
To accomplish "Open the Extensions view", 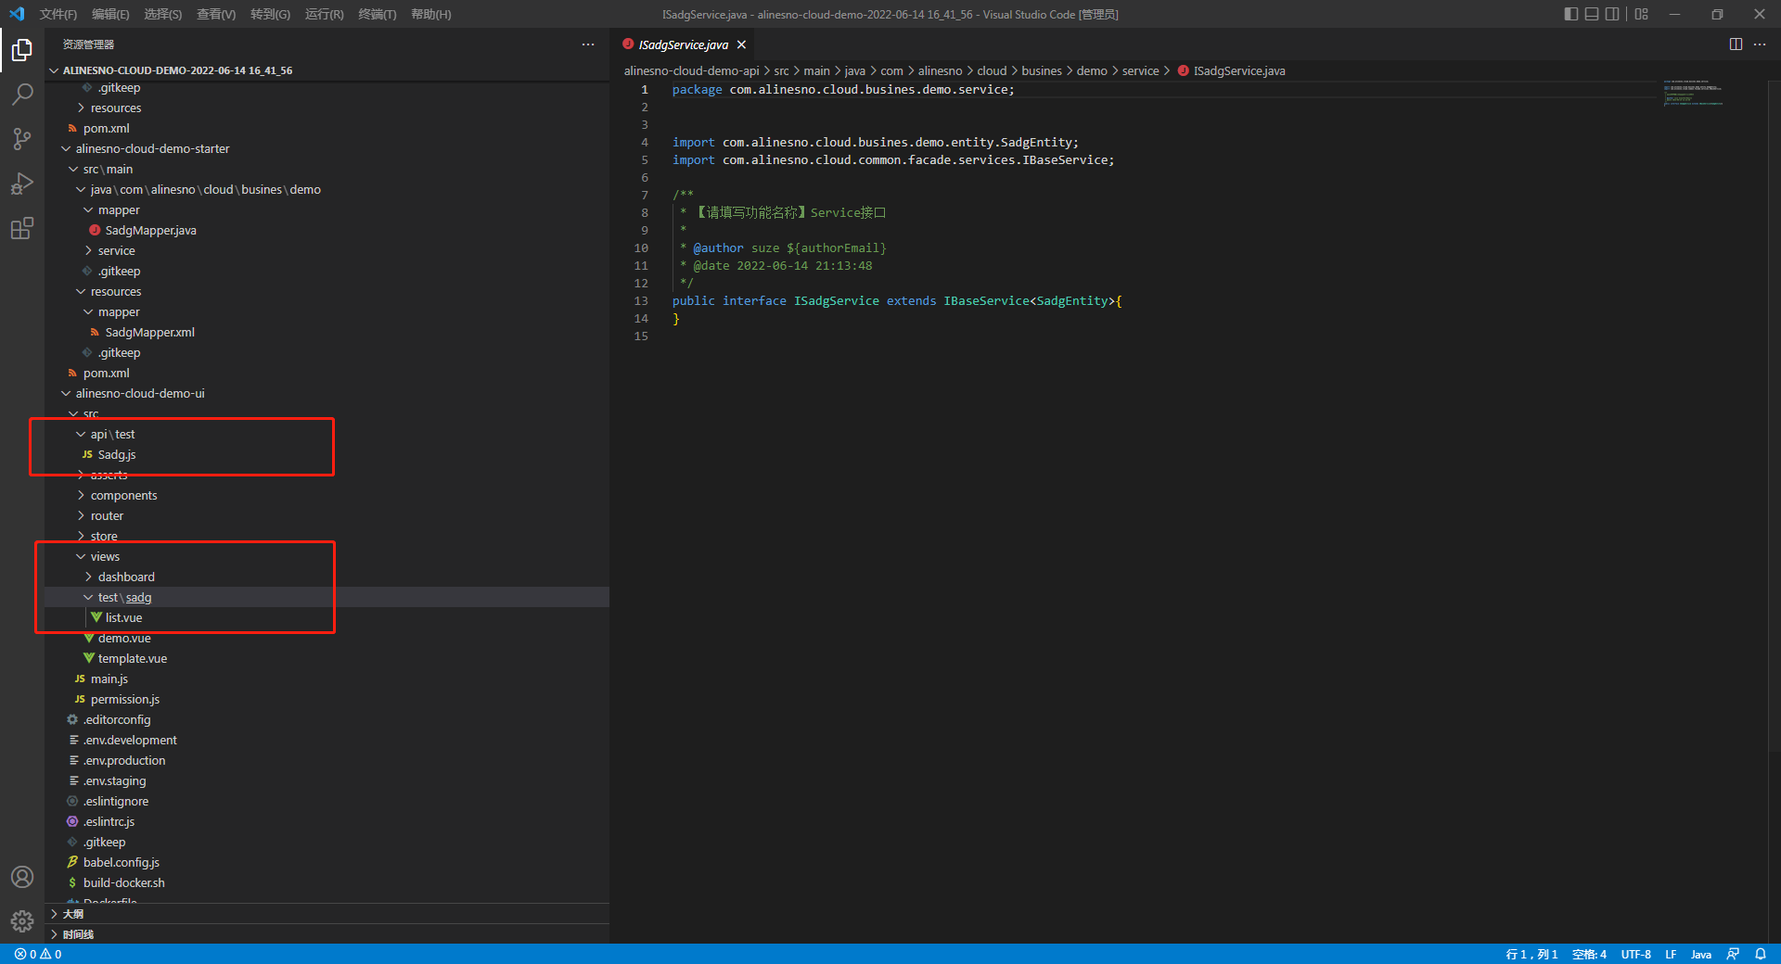I will click(22, 228).
